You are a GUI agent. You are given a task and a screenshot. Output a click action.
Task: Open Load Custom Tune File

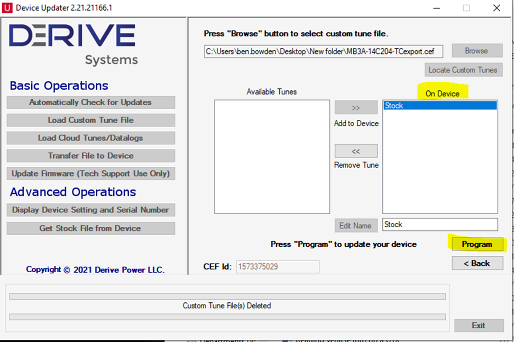click(x=91, y=120)
